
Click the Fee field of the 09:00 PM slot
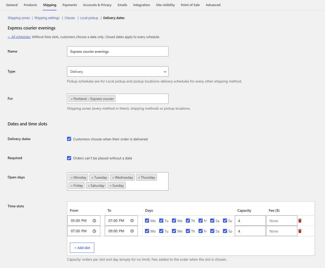click(x=282, y=231)
